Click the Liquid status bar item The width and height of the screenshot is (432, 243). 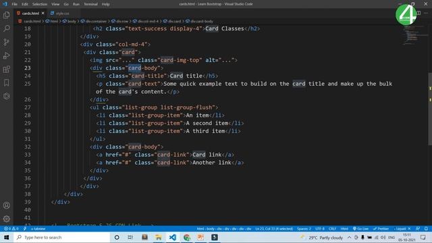pos(402,229)
